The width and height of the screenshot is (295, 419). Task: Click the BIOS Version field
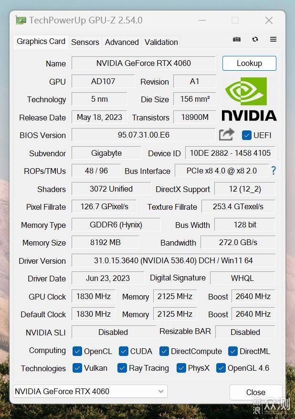click(x=143, y=135)
